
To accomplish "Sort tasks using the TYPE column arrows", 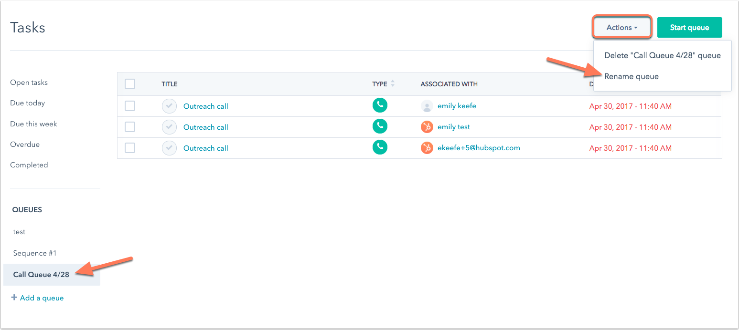I will tap(393, 83).
